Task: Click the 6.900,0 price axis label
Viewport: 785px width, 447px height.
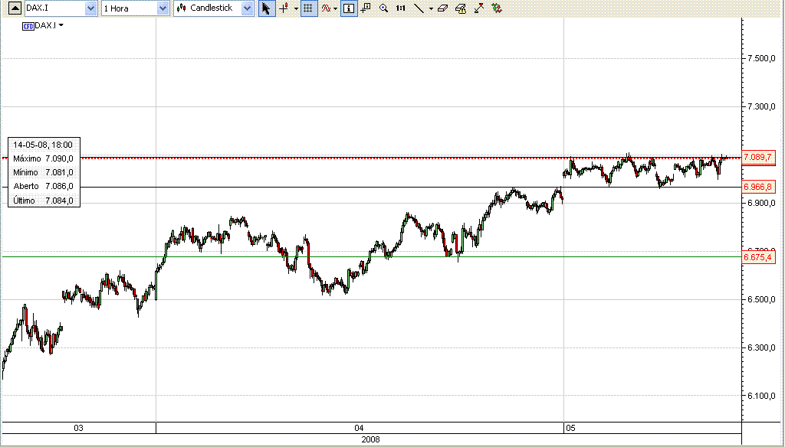Action: (761, 203)
